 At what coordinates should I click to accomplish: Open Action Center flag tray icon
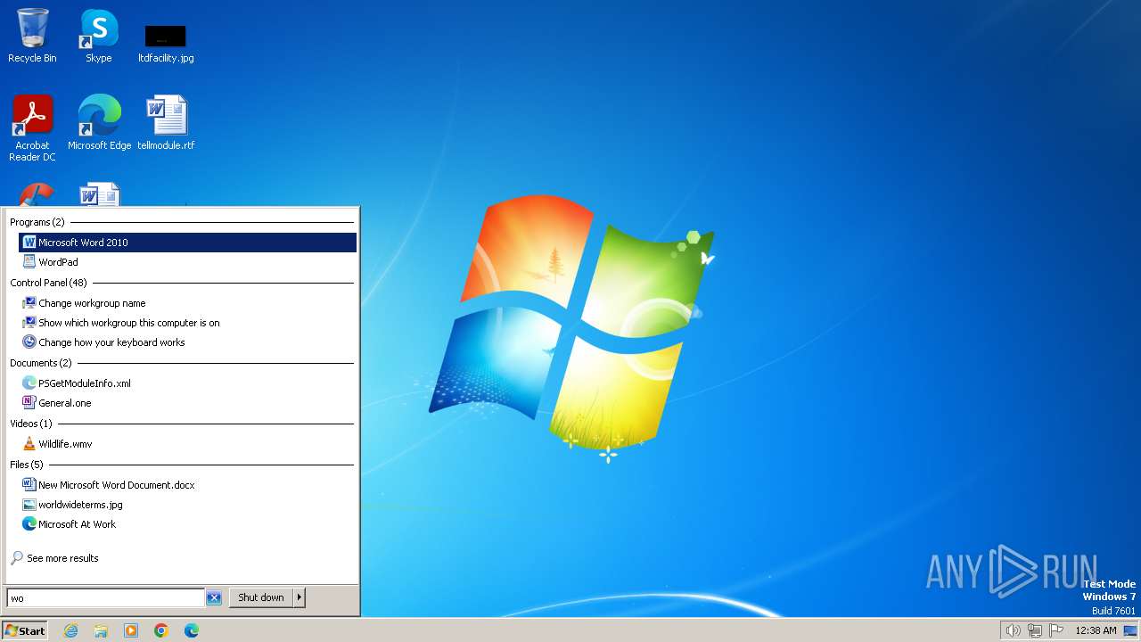[1056, 630]
